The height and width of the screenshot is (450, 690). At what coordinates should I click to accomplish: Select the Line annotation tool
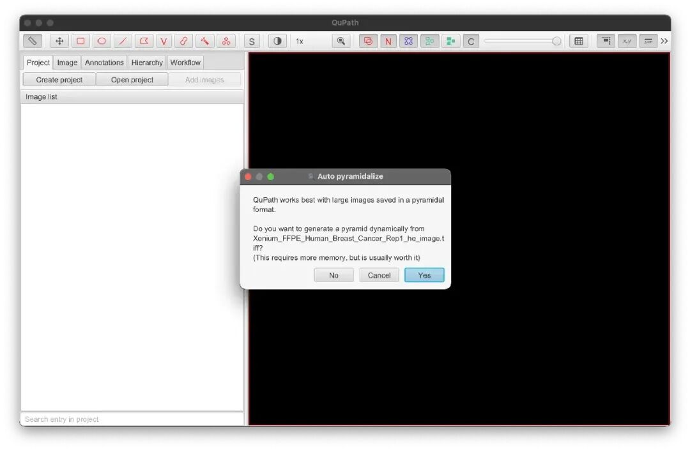point(123,41)
